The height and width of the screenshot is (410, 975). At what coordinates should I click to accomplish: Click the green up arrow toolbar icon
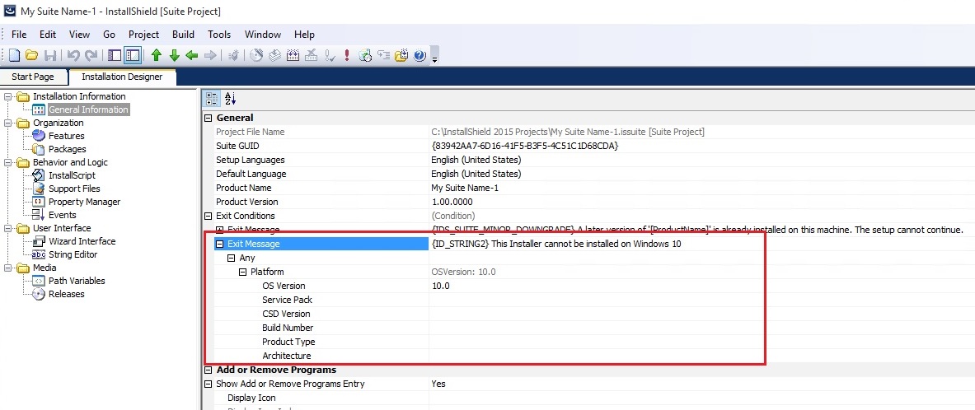pyautogui.click(x=156, y=55)
